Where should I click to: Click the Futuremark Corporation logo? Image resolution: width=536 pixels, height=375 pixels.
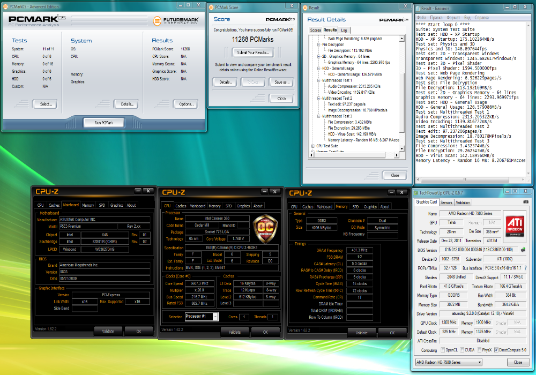[176, 21]
